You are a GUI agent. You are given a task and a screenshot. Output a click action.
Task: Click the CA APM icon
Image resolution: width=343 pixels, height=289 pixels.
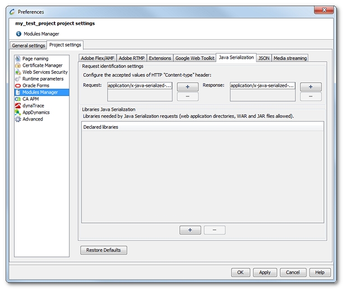[18, 99]
